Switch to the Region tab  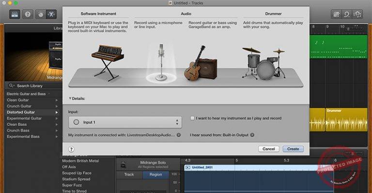[x=155, y=175]
